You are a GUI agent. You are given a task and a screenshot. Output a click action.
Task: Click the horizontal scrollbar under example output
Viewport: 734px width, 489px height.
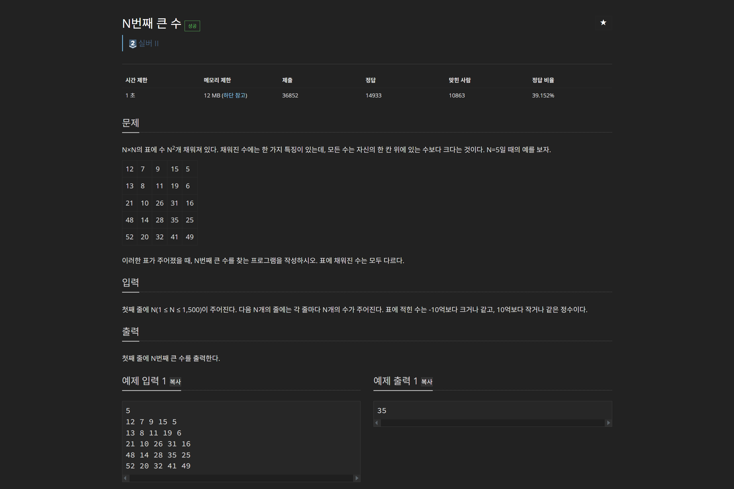(492, 423)
